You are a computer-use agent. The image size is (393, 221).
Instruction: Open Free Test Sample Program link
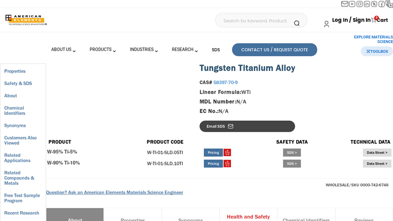[x=22, y=198]
